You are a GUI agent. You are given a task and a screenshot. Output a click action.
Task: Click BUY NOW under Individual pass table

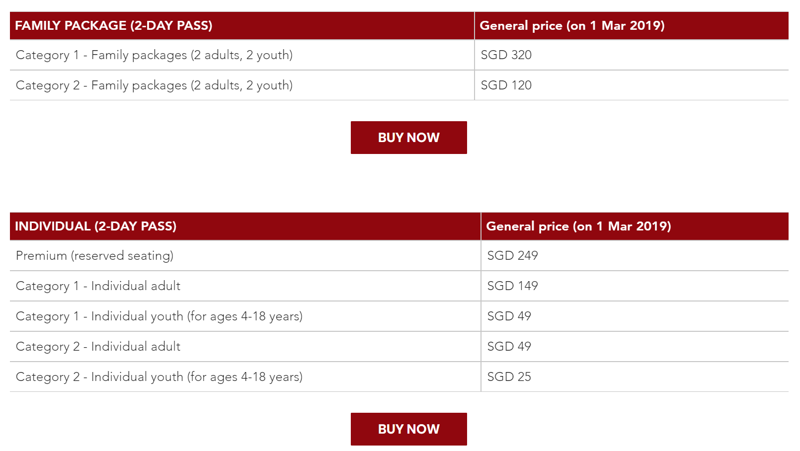(408, 429)
